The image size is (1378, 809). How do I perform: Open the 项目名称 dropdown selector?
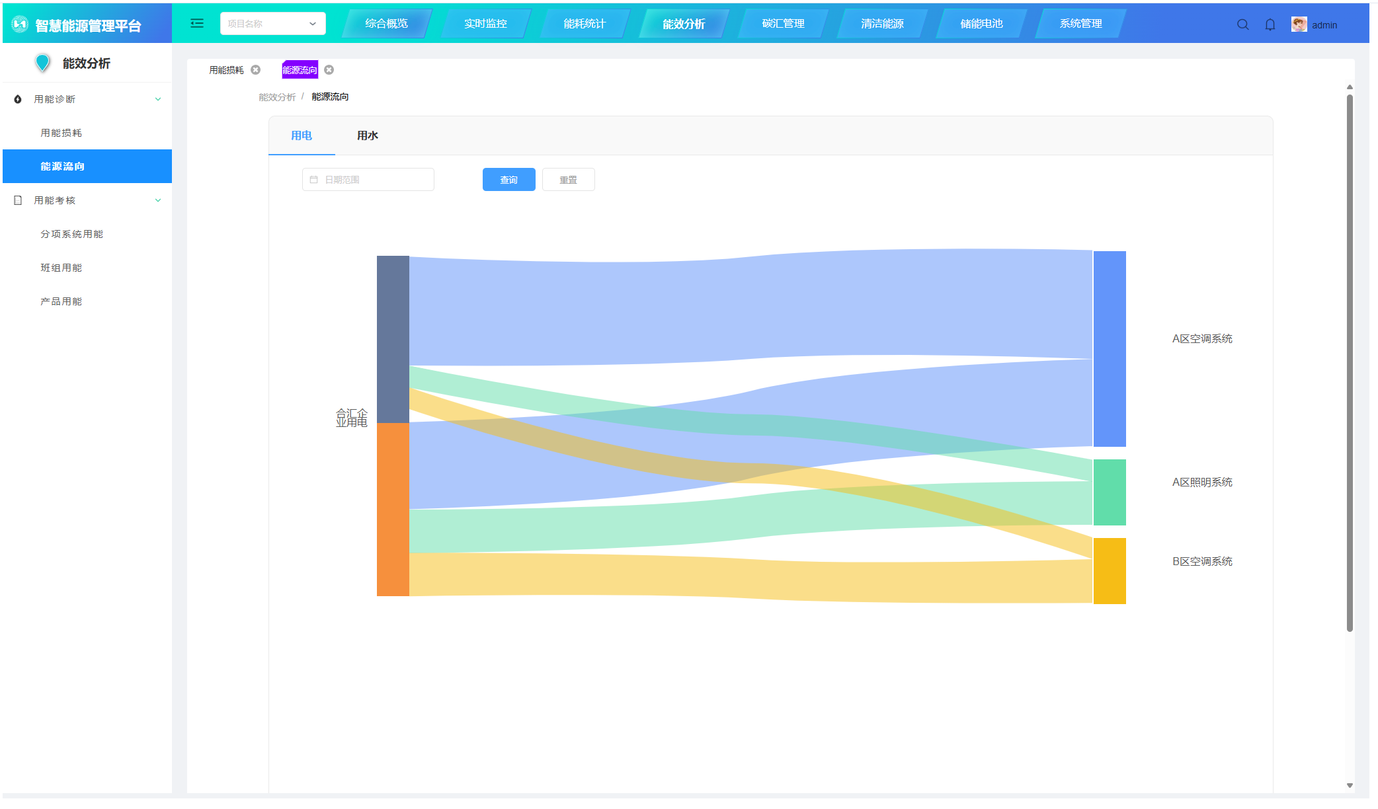[272, 24]
